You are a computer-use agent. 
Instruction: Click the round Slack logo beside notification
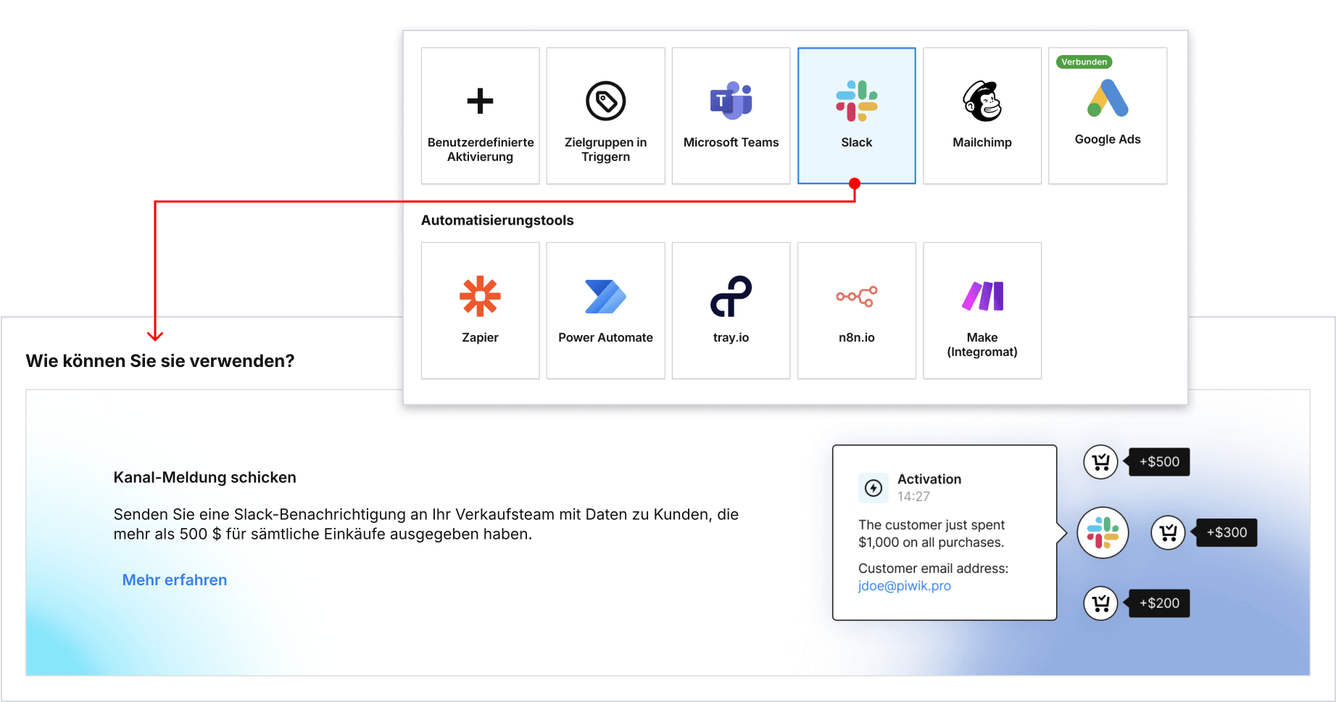coord(1103,532)
